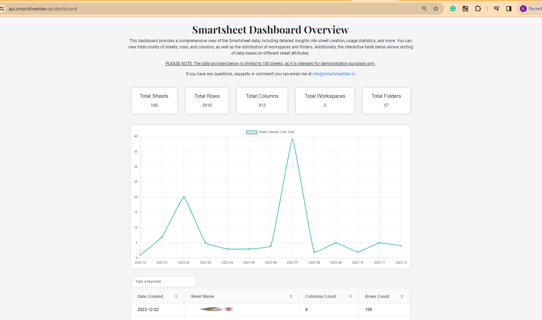Open the media controls music icon

pyautogui.click(x=496, y=9)
